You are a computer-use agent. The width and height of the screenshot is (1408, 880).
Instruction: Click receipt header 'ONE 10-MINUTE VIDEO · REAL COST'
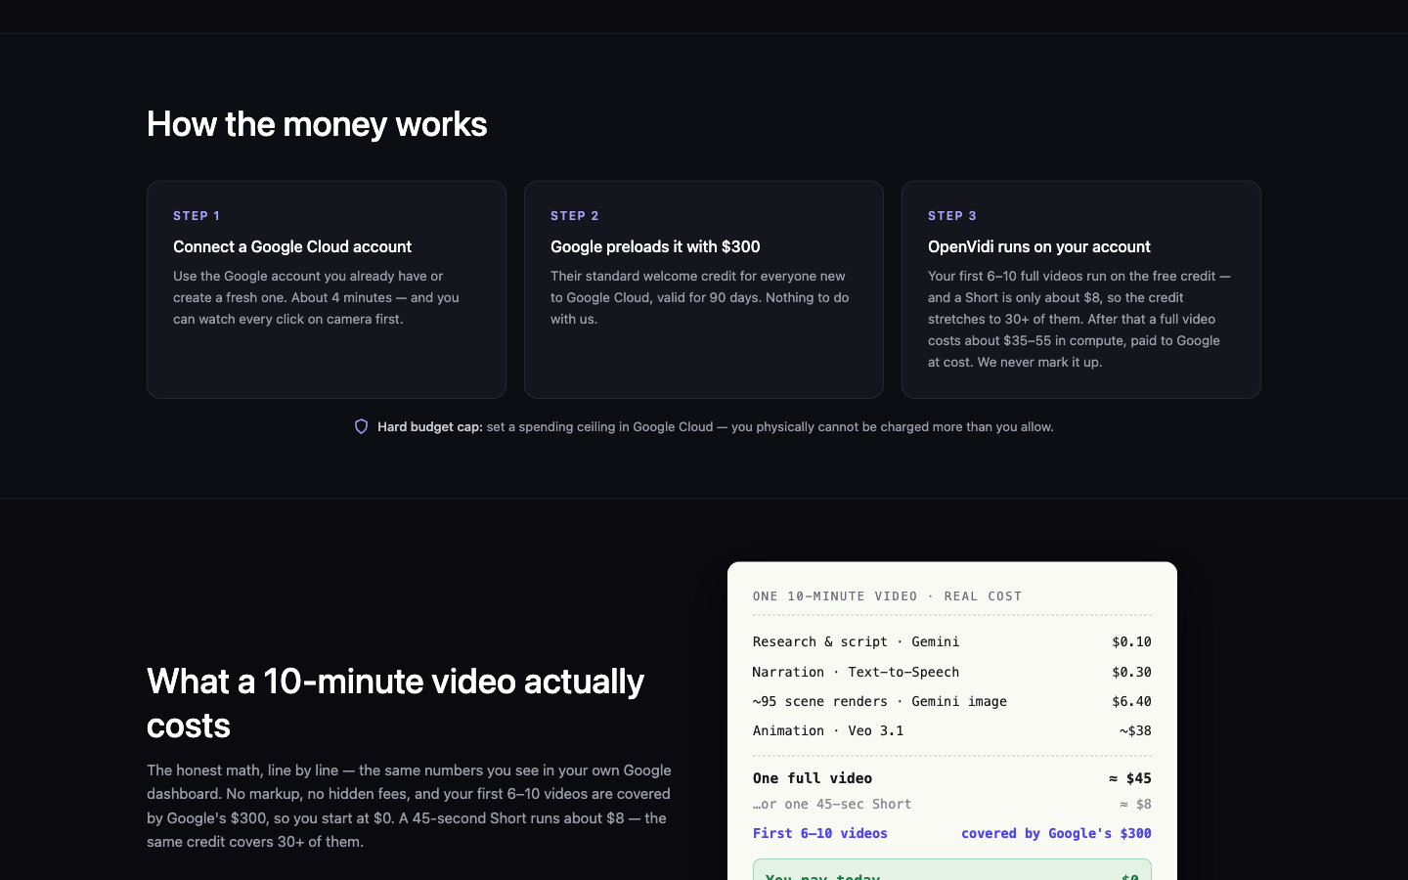click(x=888, y=595)
